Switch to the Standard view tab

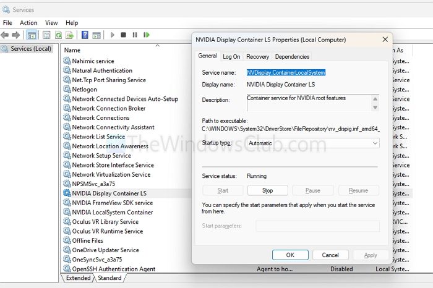pyautogui.click(x=109, y=277)
